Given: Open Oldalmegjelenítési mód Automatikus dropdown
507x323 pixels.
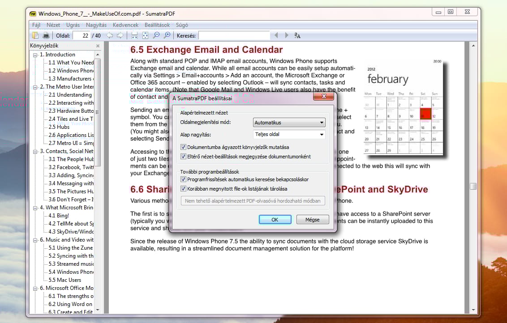Looking at the screenshot, I should (289, 123).
